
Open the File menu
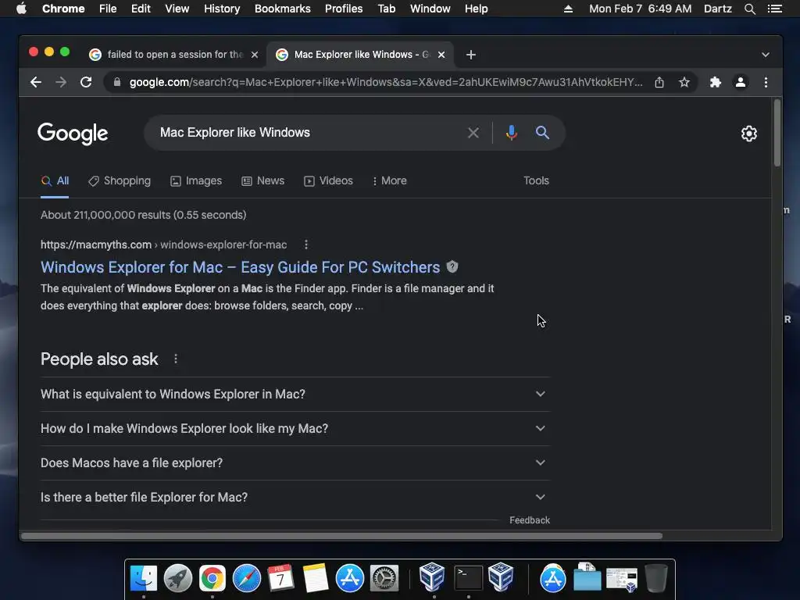click(x=108, y=9)
